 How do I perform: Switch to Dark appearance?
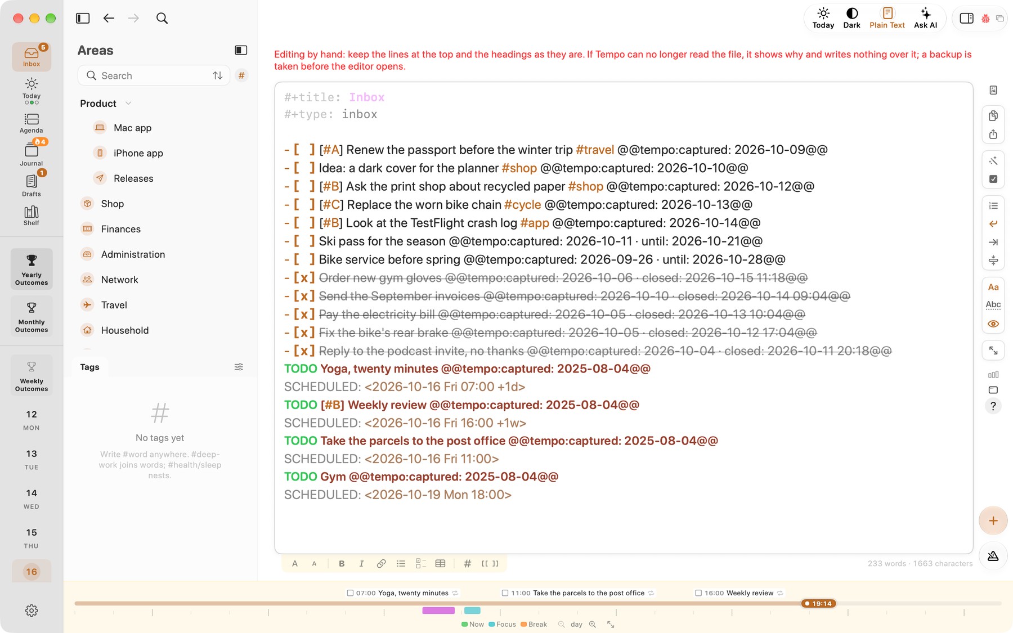tap(851, 18)
